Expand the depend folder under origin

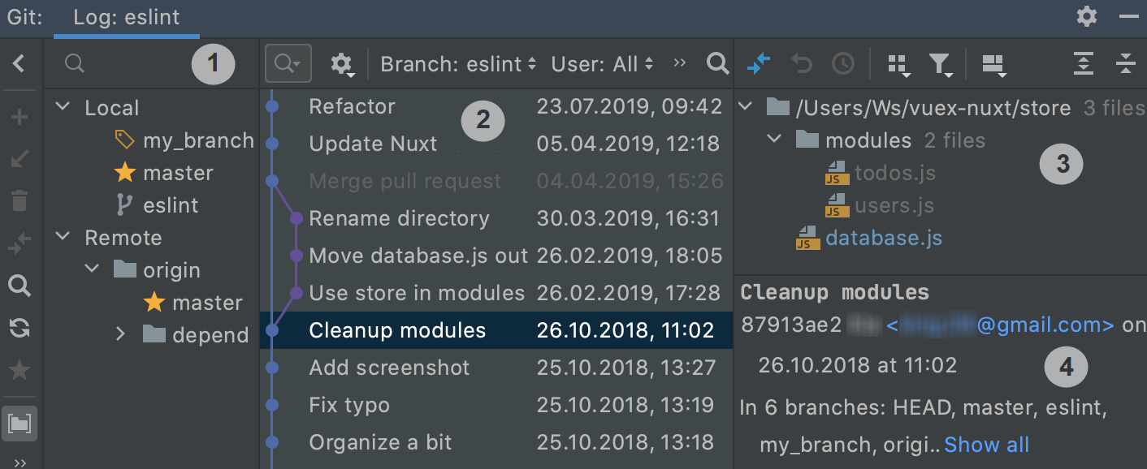[120, 333]
